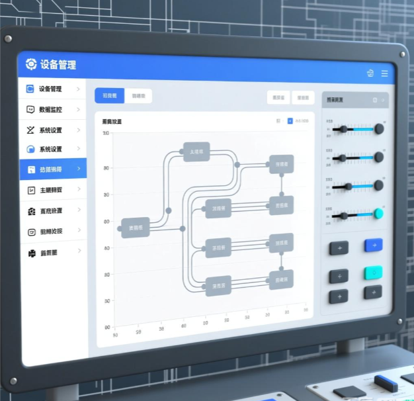This screenshot has width=414, height=401.
Task: Tick the blue checkbox in the chart card header
Action: 290,120
